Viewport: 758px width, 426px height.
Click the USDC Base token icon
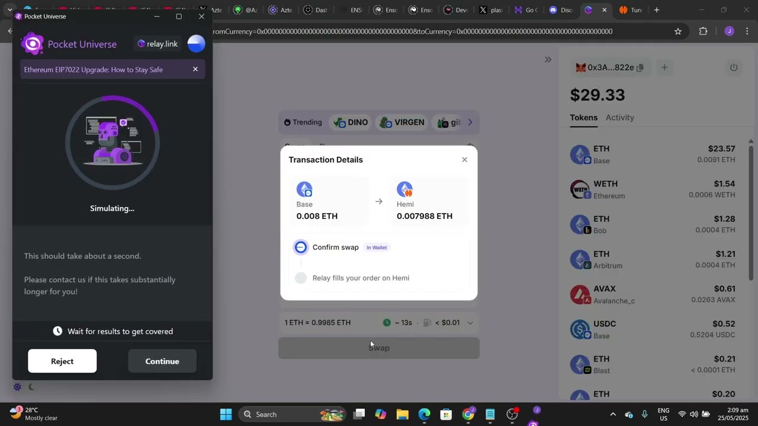(580, 330)
